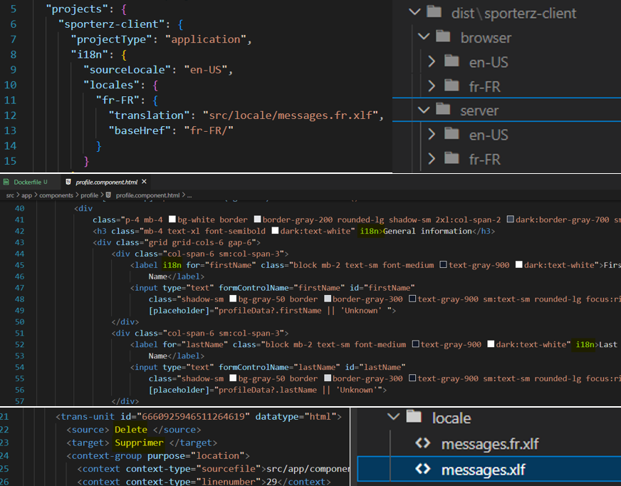Image resolution: width=621 pixels, height=486 pixels.
Task: Click "baseHref" key on line 13
Action: (140, 130)
